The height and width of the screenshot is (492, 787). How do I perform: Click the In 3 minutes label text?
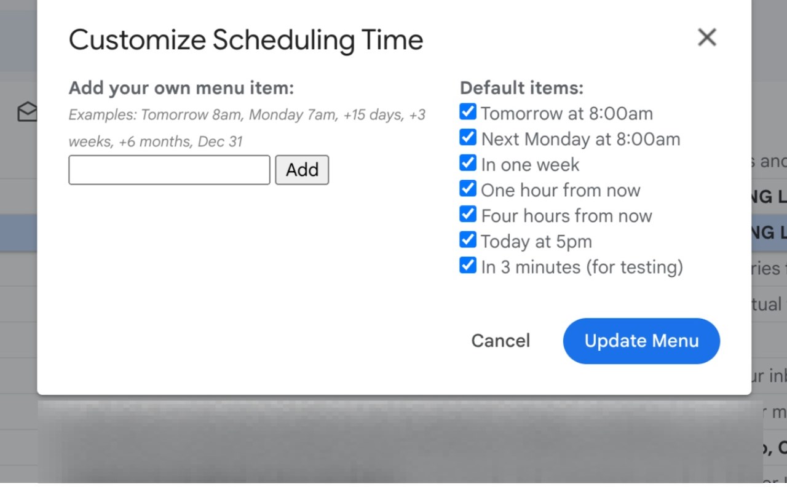click(582, 268)
